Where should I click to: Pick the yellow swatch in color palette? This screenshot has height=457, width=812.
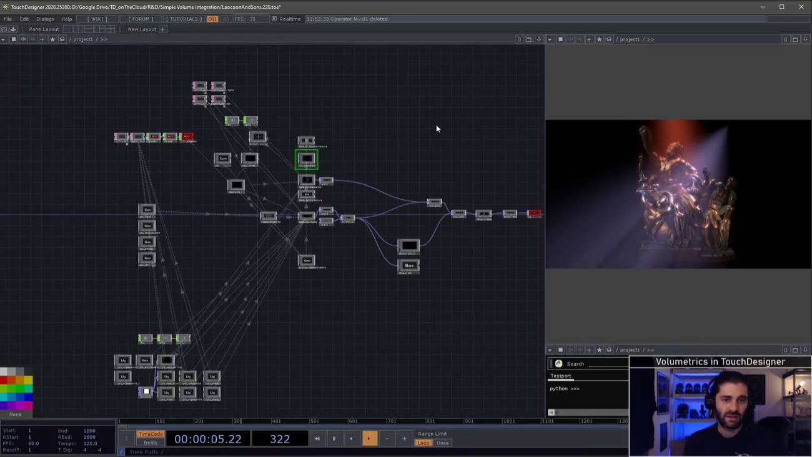pos(28,380)
